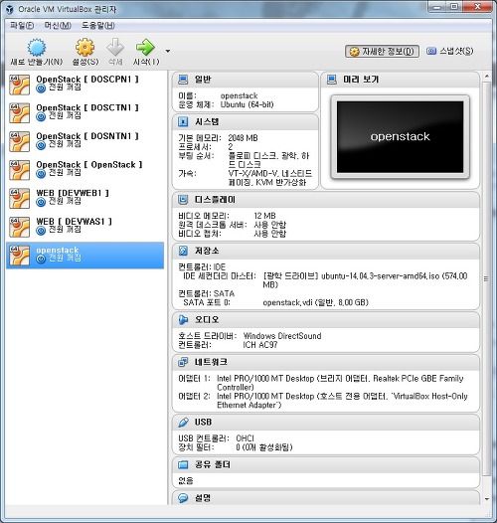Open System (시스템) section header link
This screenshot has height=523, width=497.
[207, 121]
